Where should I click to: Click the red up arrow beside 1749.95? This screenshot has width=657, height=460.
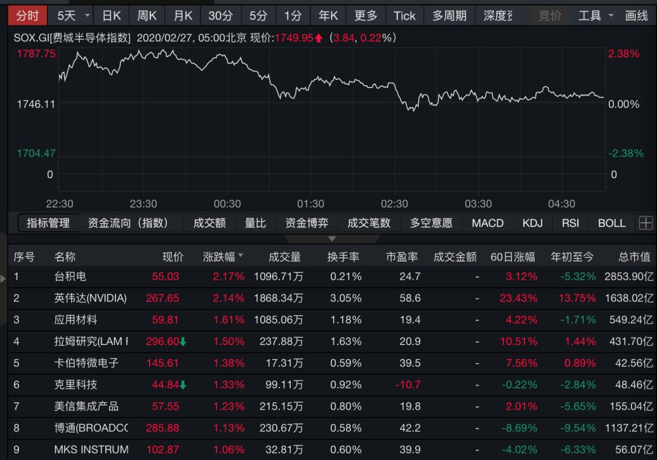point(319,38)
